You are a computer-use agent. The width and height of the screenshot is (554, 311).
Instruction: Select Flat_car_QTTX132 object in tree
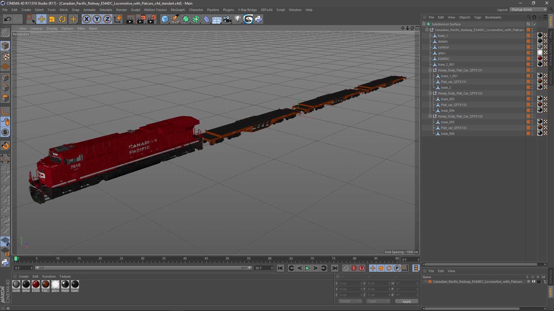pos(454,105)
